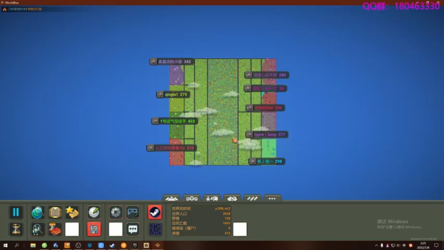Switch to the bombs and destruction tab

click(x=252, y=198)
